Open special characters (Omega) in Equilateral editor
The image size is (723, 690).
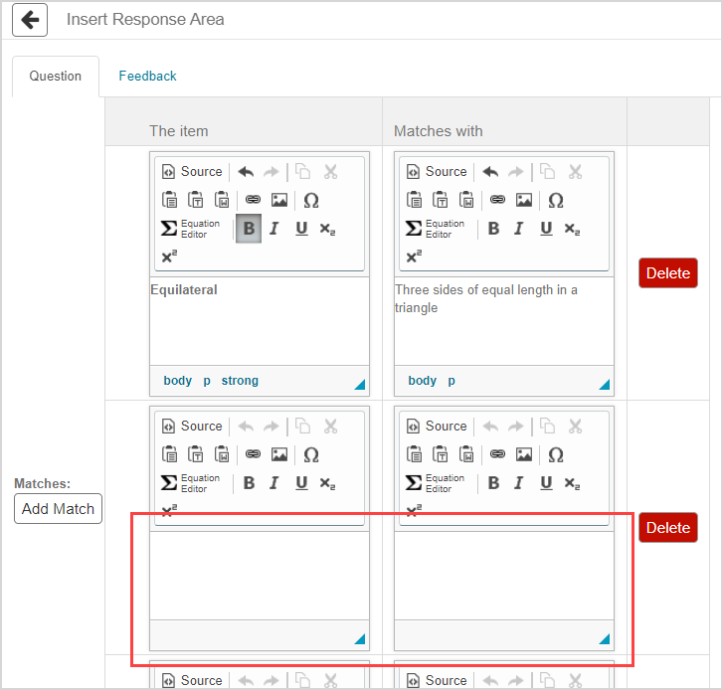pos(311,200)
